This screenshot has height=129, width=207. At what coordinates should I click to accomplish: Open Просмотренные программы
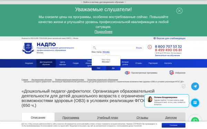coord(144,73)
